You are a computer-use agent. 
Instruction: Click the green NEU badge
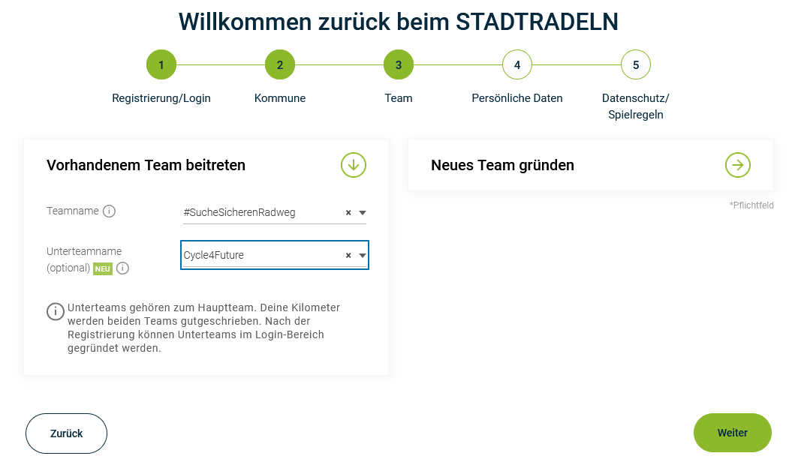click(x=103, y=268)
